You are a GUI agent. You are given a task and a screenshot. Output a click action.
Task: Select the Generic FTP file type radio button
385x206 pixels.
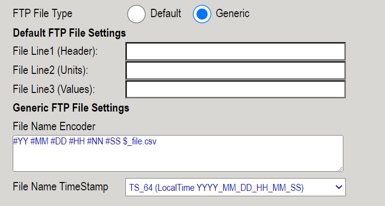201,14
